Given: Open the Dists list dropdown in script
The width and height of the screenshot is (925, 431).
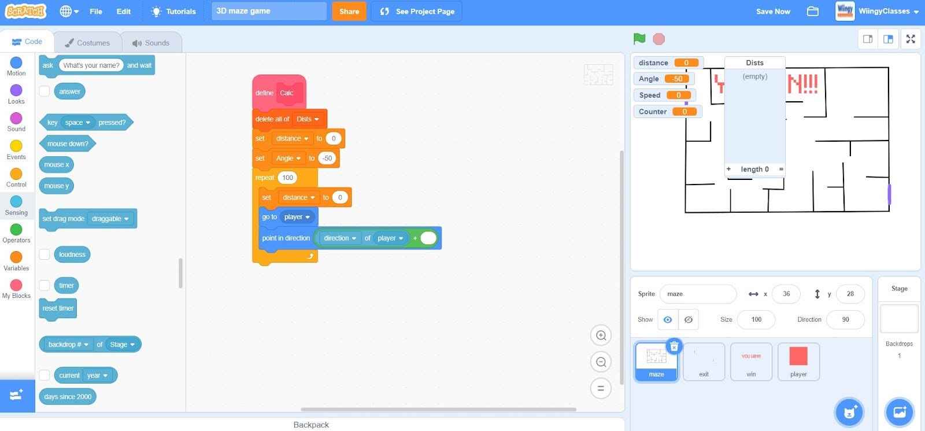Looking at the screenshot, I should (x=308, y=119).
